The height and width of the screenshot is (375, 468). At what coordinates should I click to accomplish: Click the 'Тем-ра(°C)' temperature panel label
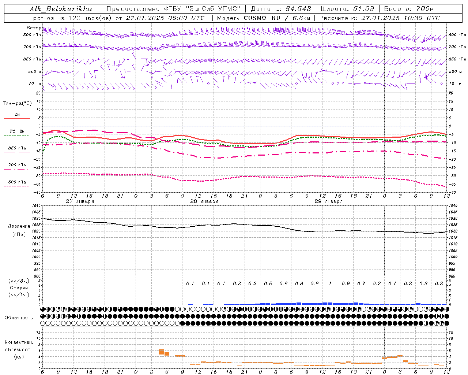tap(17, 104)
